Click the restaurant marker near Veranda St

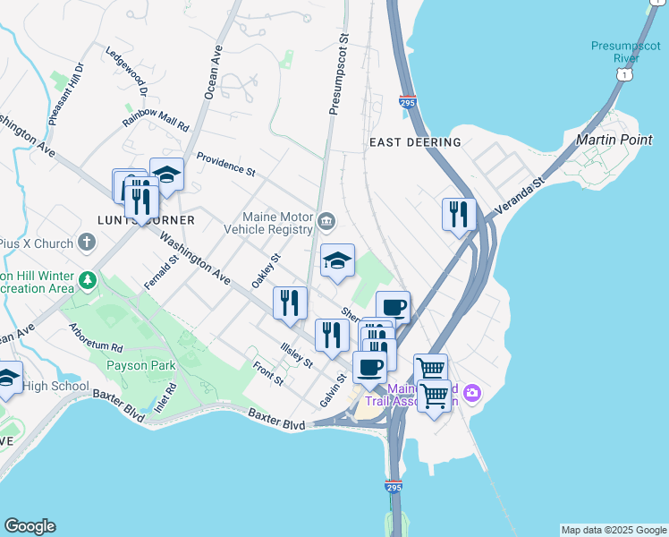click(459, 214)
